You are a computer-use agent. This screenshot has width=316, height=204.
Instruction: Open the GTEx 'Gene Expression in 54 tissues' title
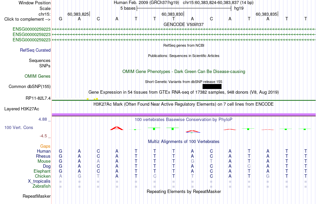[184, 92]
